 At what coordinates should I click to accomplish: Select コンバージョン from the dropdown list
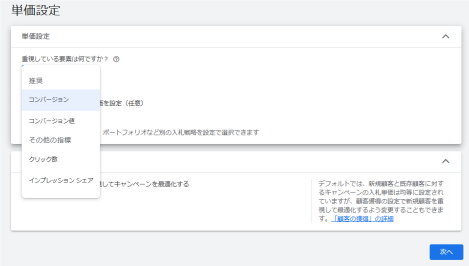49,99
